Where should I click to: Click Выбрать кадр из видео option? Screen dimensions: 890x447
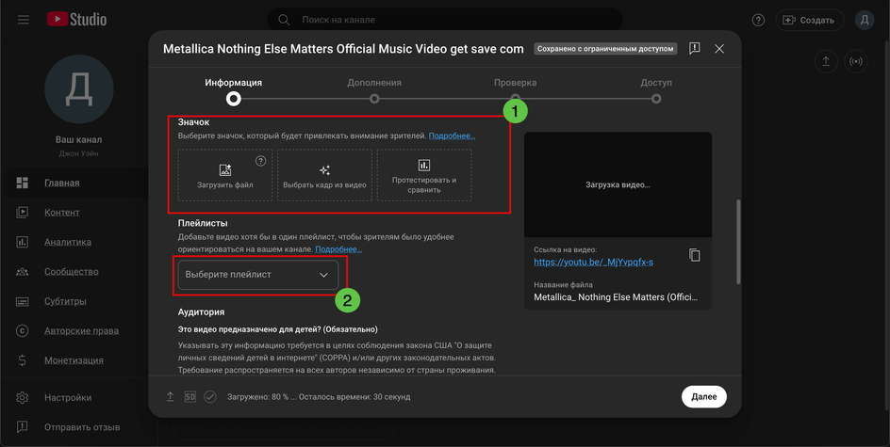tap(324, 175)
